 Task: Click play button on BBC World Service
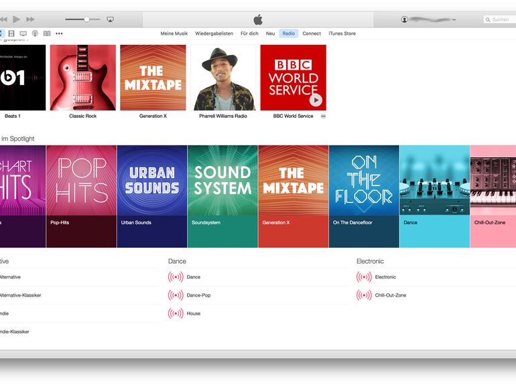point(316,100)
